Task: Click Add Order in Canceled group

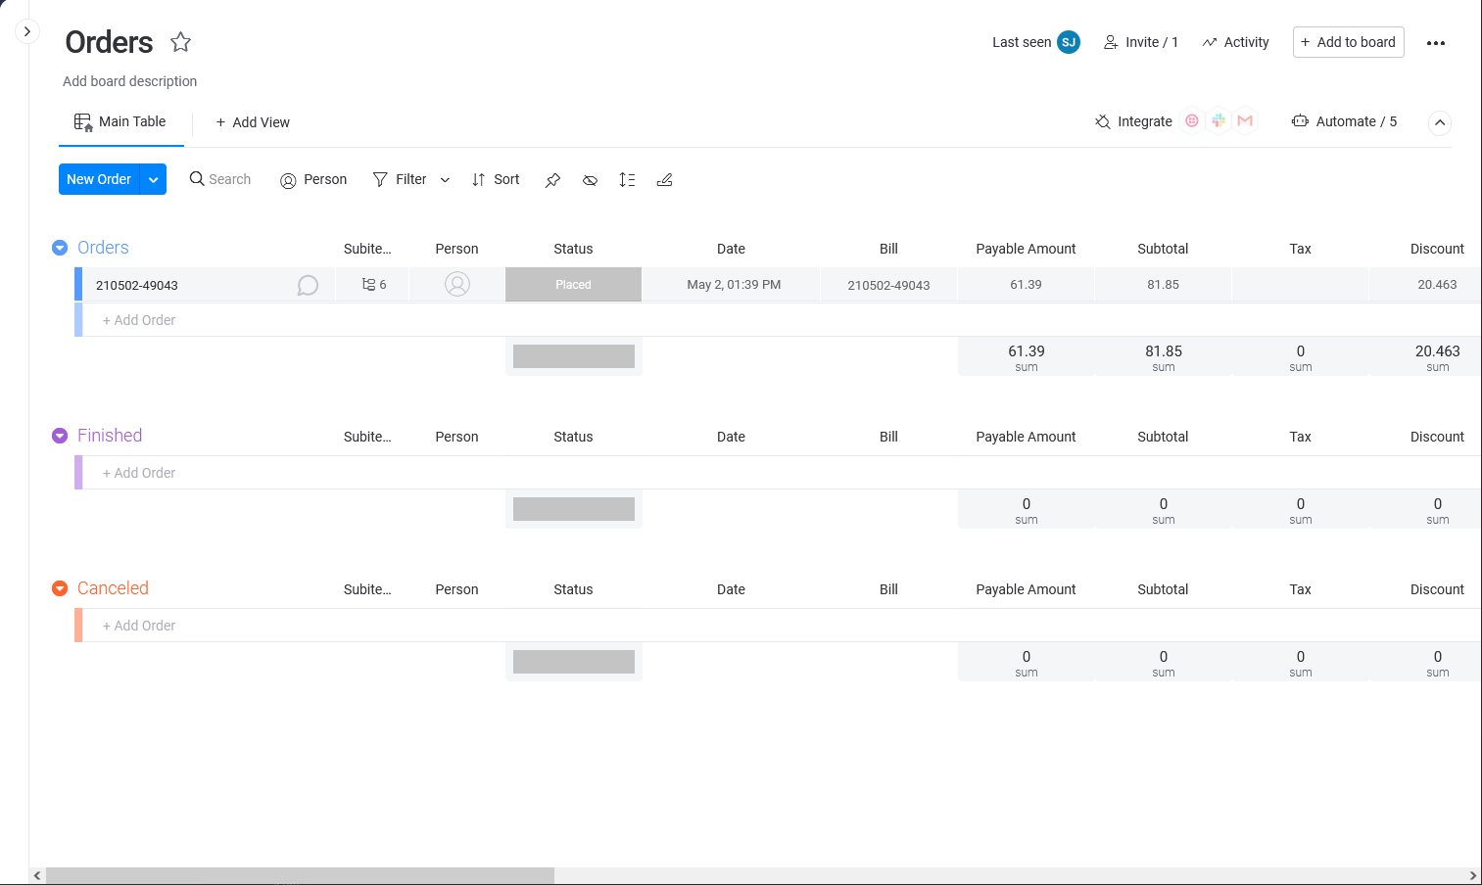Action: pos(139,626)
